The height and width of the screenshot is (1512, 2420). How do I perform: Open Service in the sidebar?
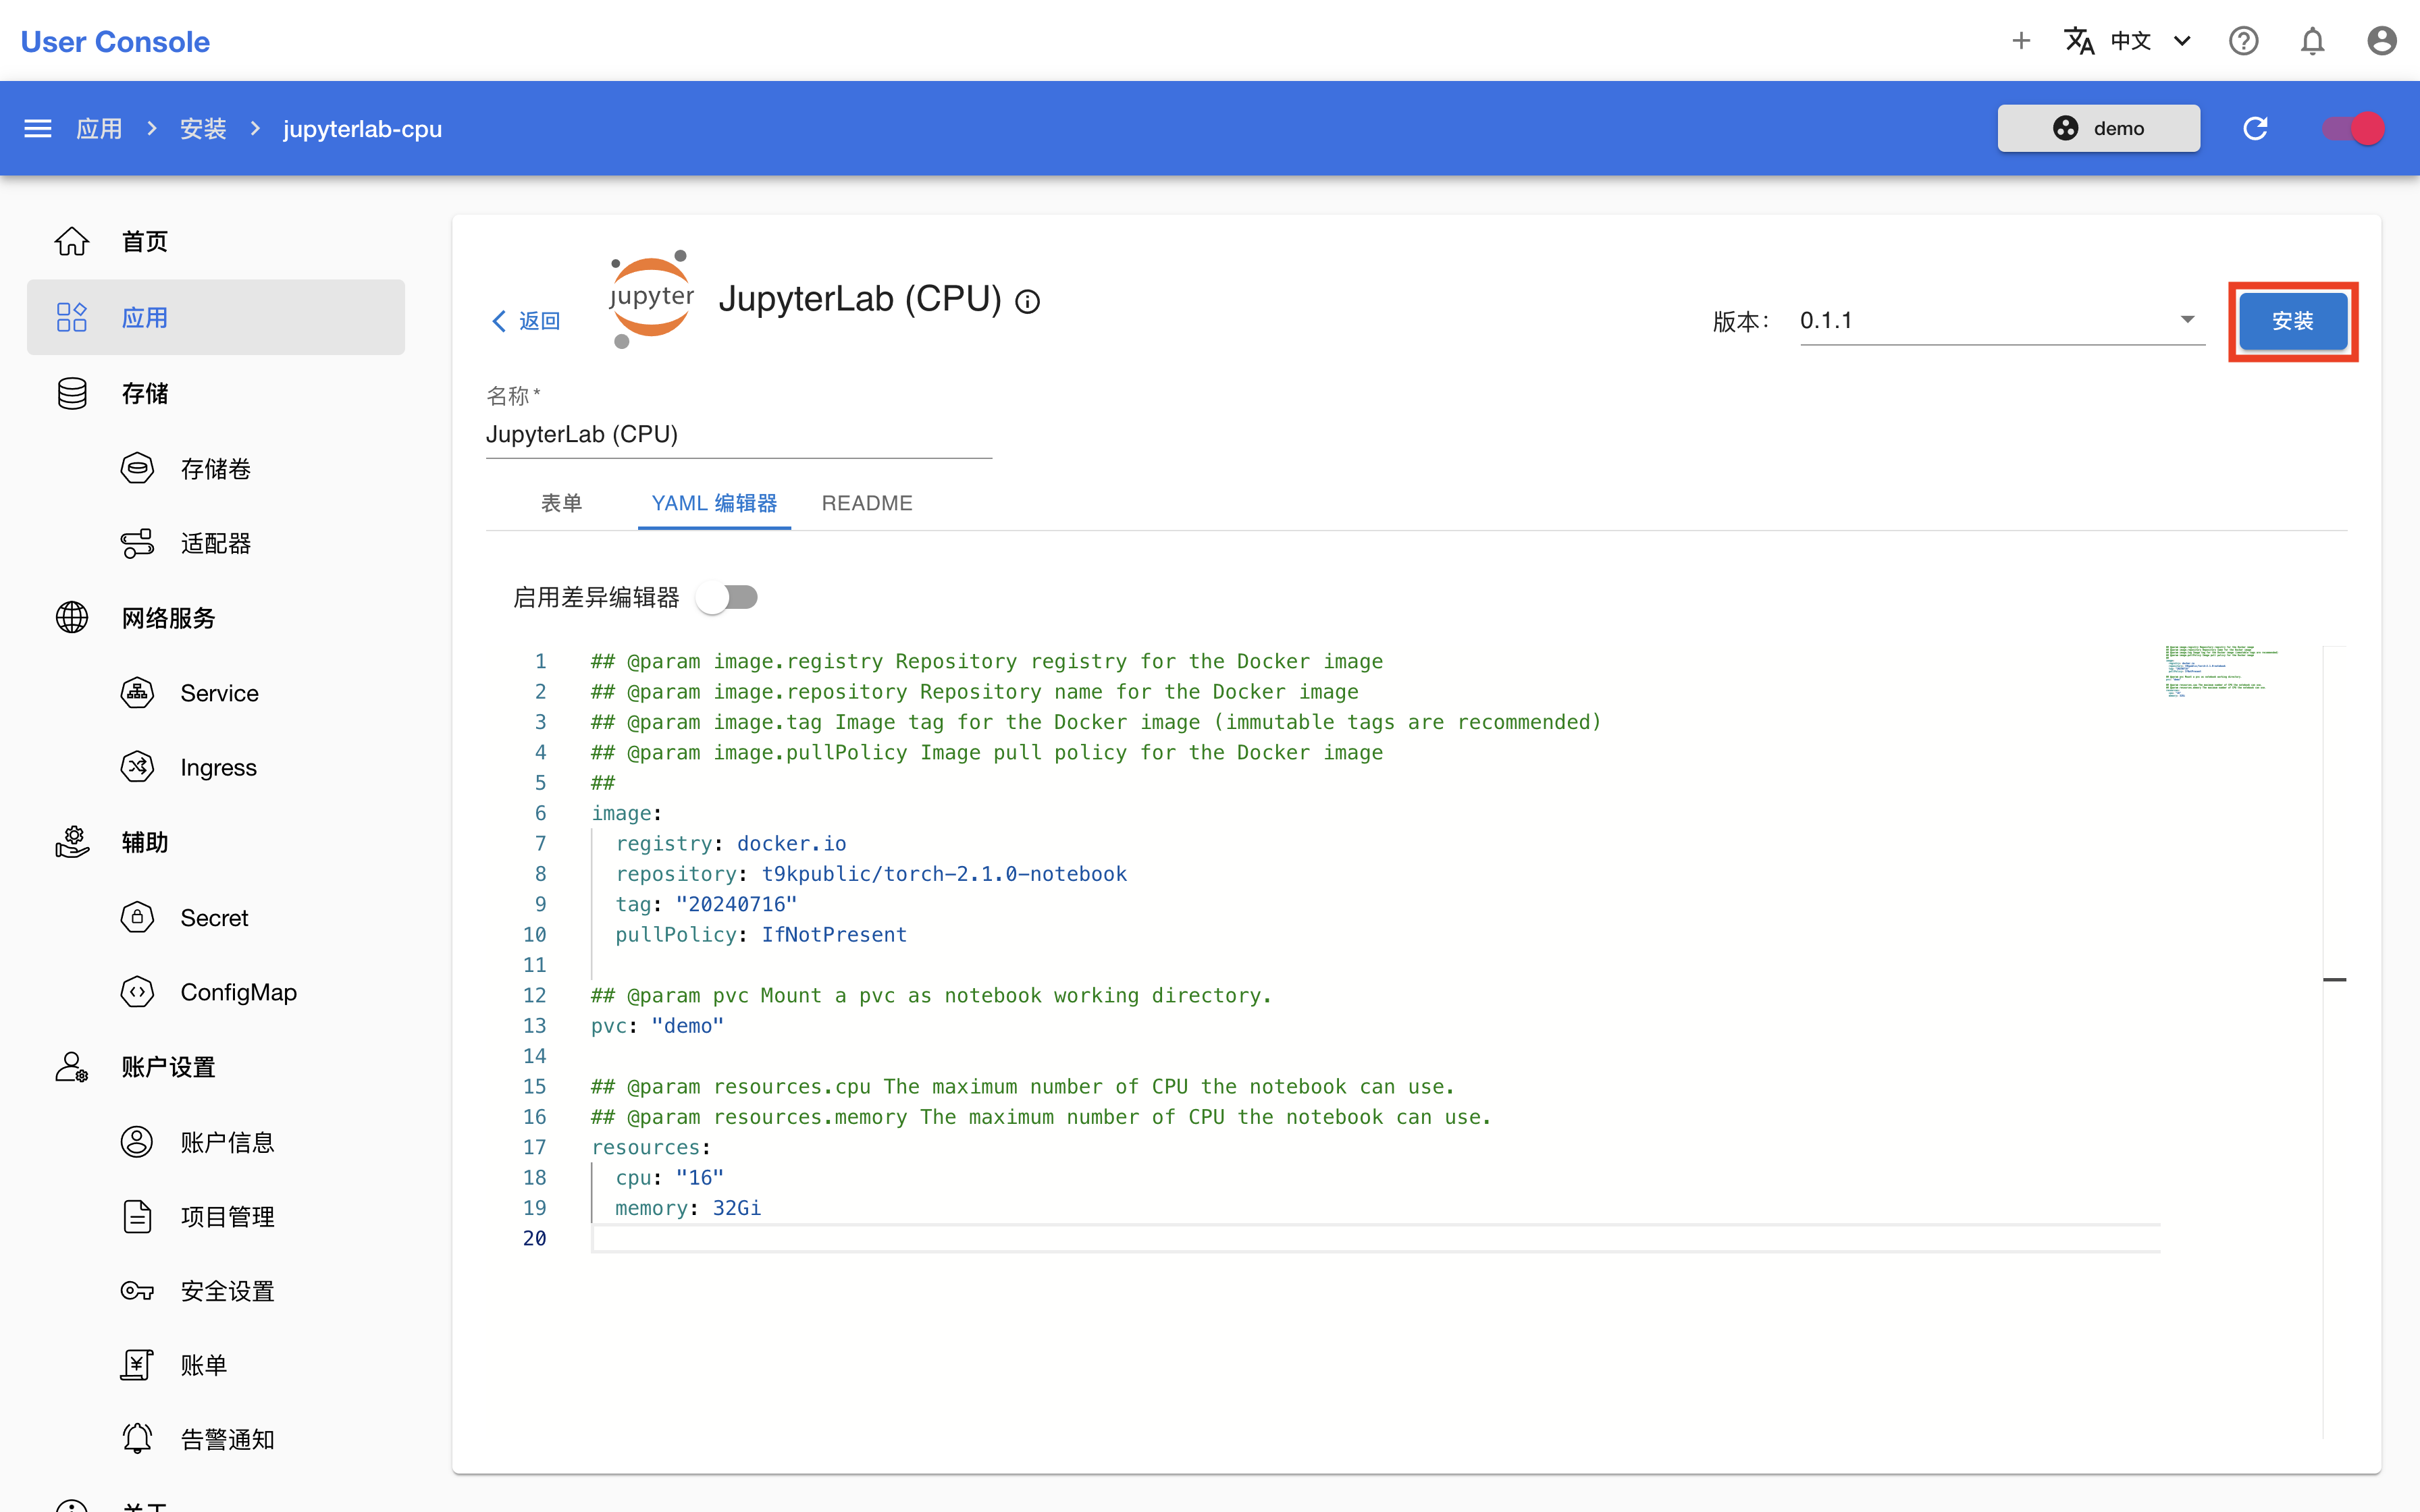pos(216,692)
